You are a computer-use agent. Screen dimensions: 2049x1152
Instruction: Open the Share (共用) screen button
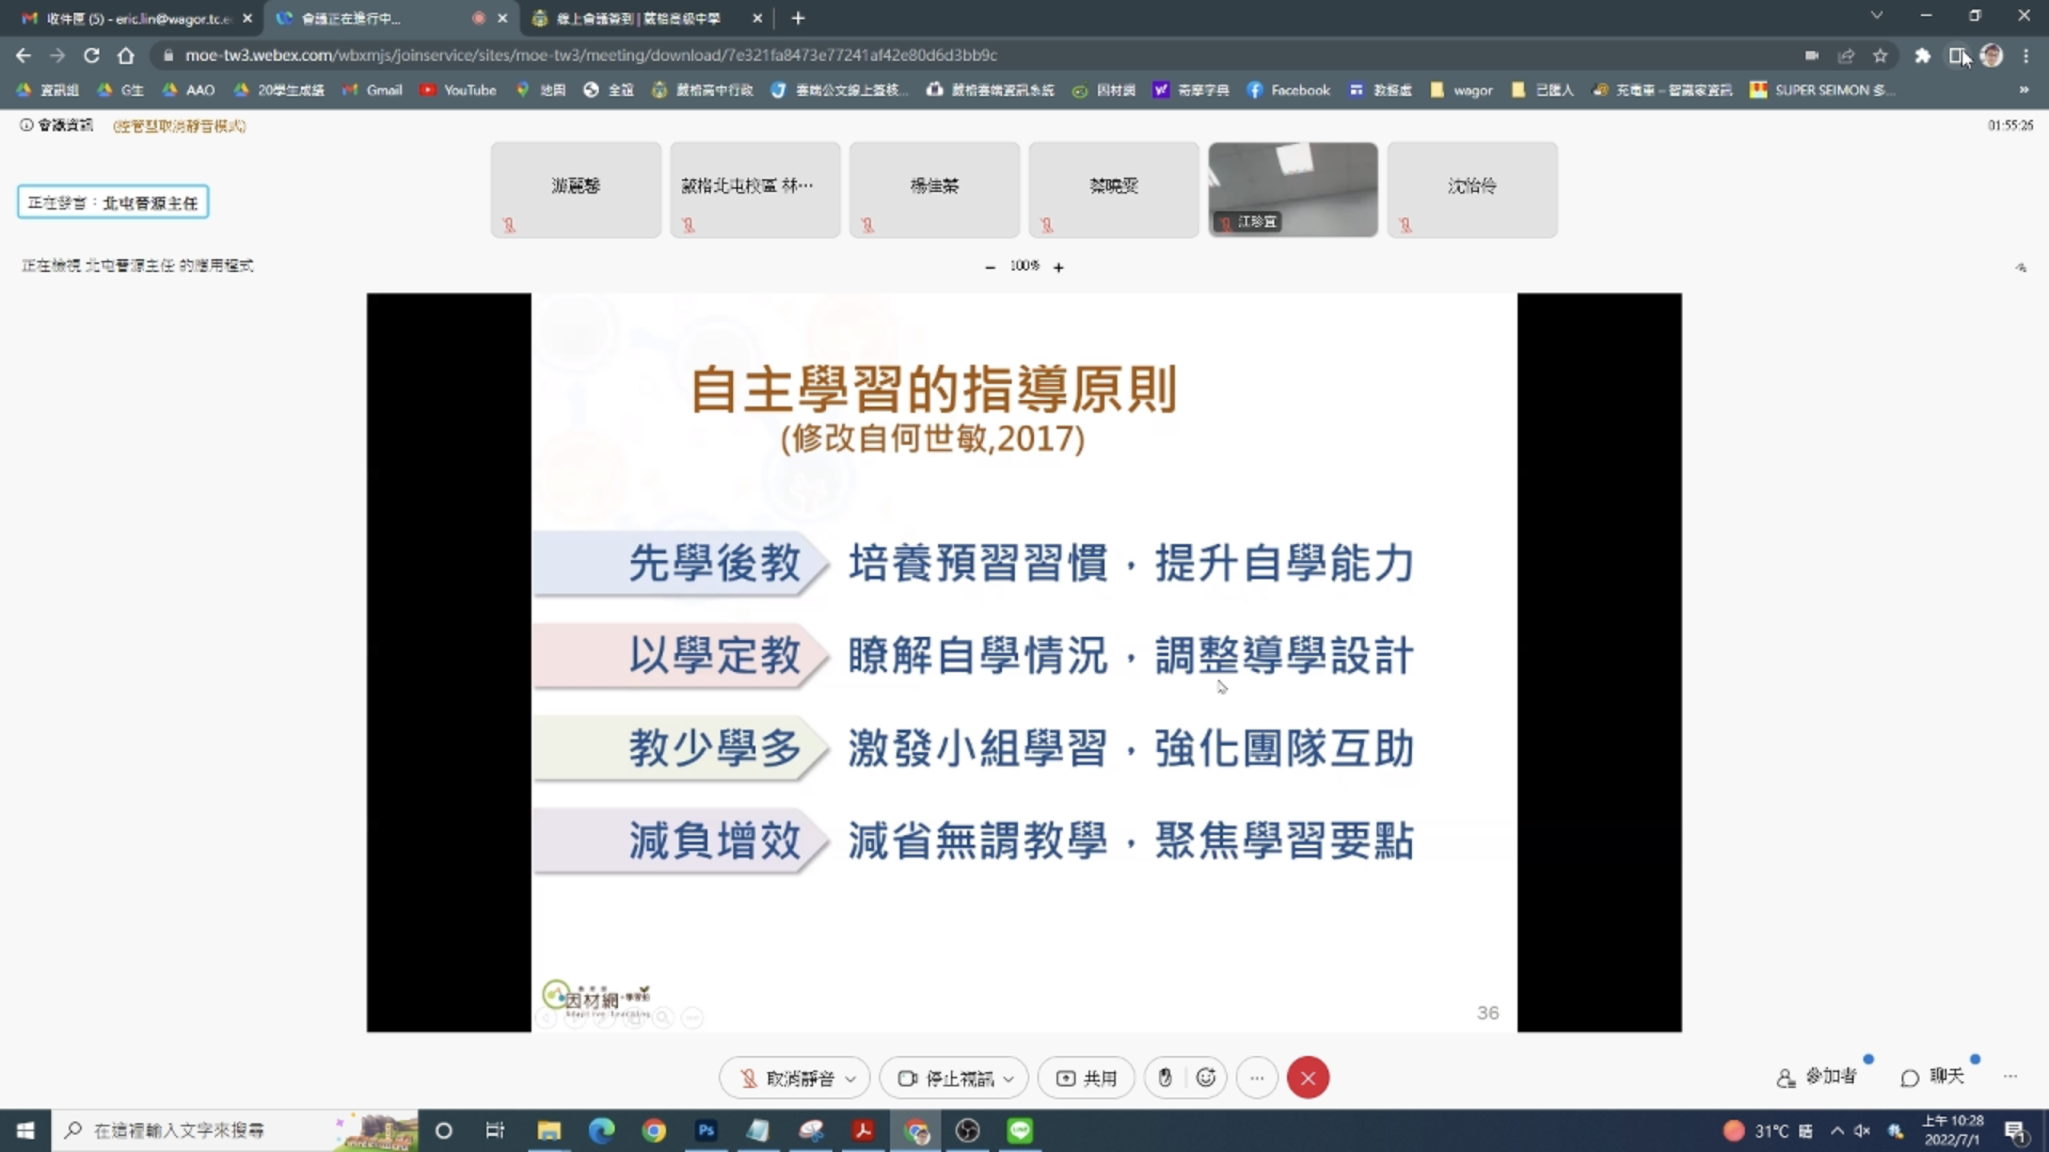1086,1078
